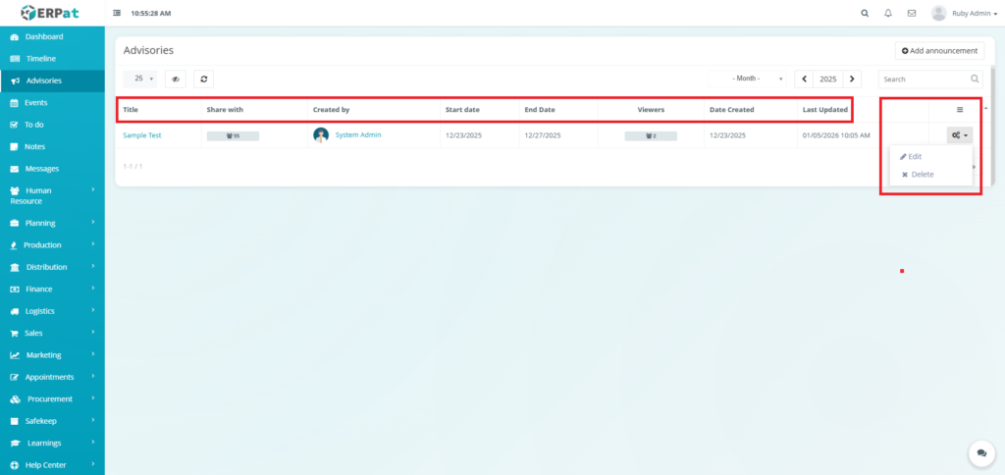Open the 25 page size dropdown
Viewport: 1005px width, 475px height.
tap(139, 79)
